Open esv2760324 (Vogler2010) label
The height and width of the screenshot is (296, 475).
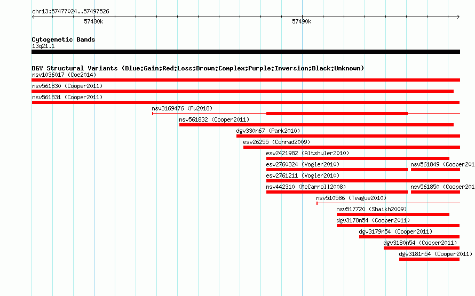[303, 164]
